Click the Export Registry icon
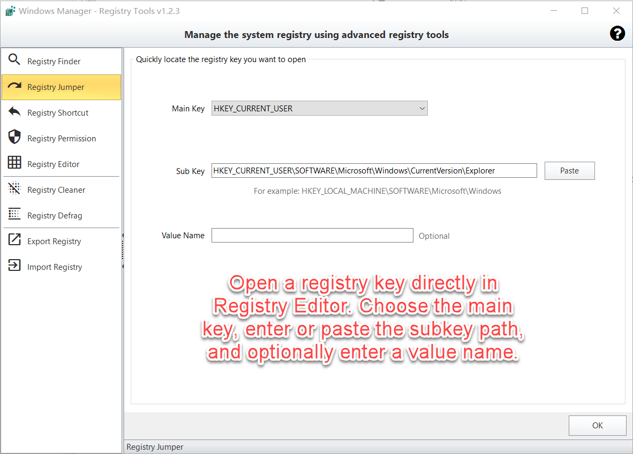Screen dimensions: 633x454 tap(14, 239)
